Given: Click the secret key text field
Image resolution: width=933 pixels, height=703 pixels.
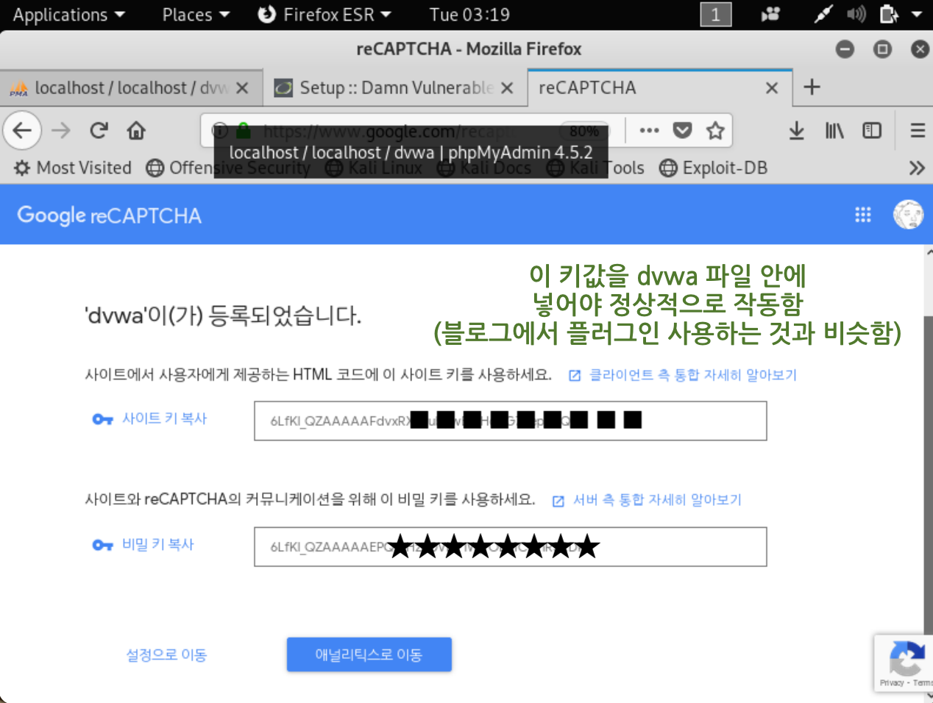Looking at the screenshot, I should tap(510, 546).
